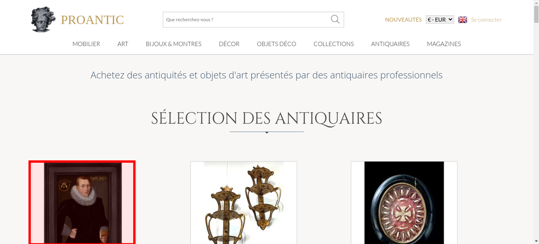This screenshot has height=244, width=539.
Task: Open the MOBILIER menu
Action: tap(86, 44)
